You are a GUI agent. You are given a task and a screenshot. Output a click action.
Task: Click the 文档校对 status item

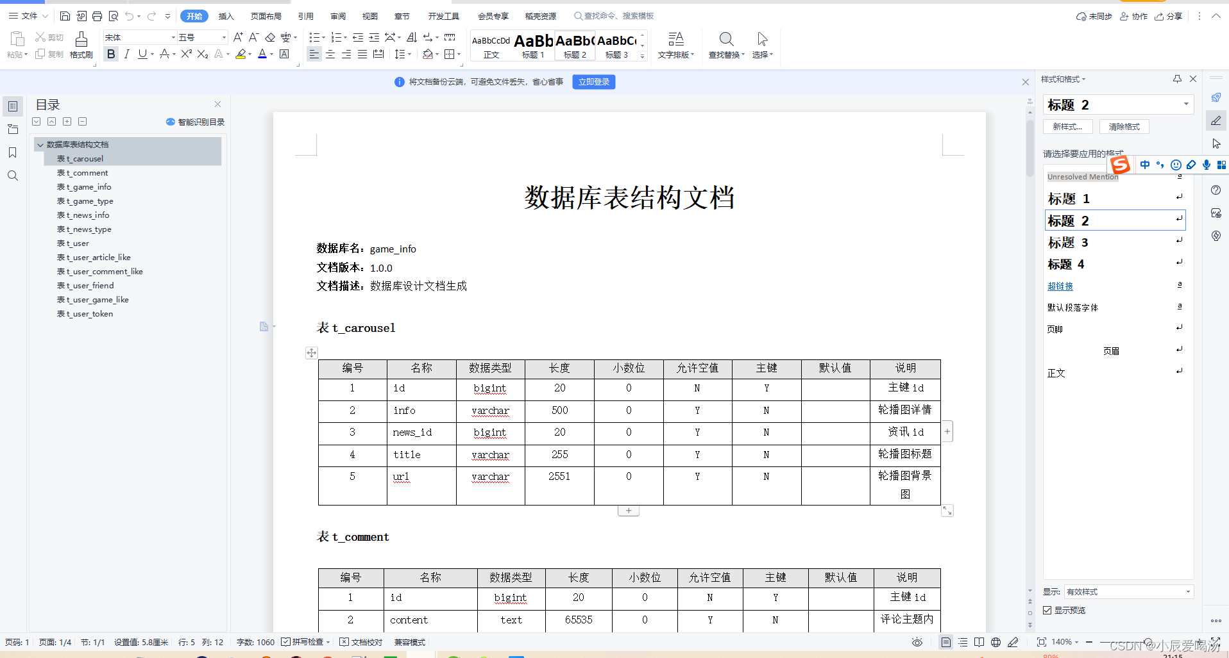361,642
